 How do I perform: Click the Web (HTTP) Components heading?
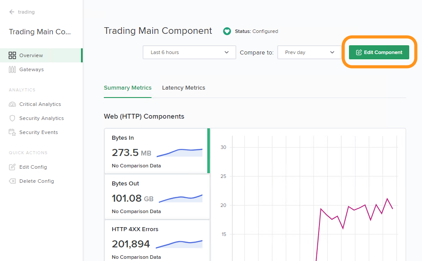144,116
